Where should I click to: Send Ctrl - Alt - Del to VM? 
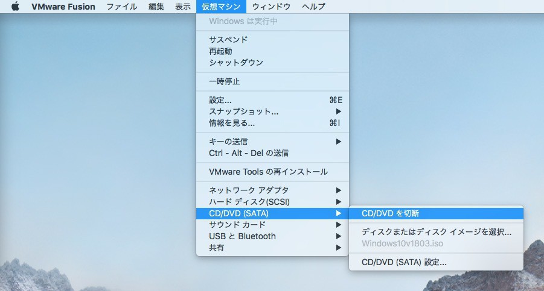pyautogui.click(x=272, y=153)
